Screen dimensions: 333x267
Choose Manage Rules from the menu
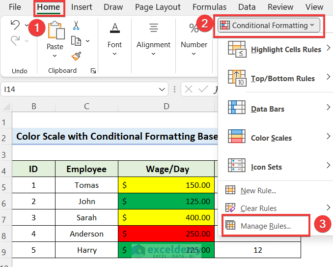click(x=266, y=226)
